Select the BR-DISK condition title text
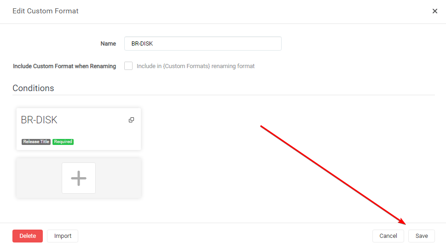Image resolution: width=446 pixels, height=248 pixels. coord(39,120)
